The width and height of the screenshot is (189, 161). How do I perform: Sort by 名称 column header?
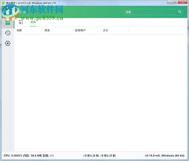(19, 30)
